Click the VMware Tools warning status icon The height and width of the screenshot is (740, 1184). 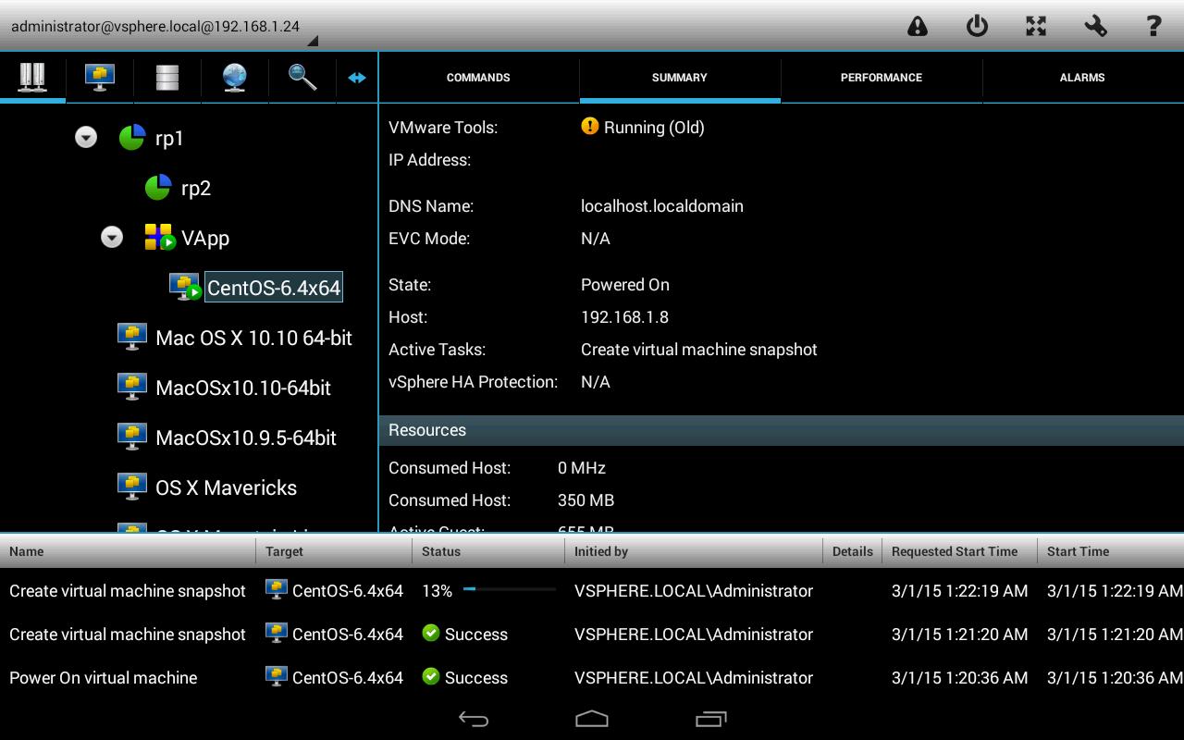coord(589,127)
